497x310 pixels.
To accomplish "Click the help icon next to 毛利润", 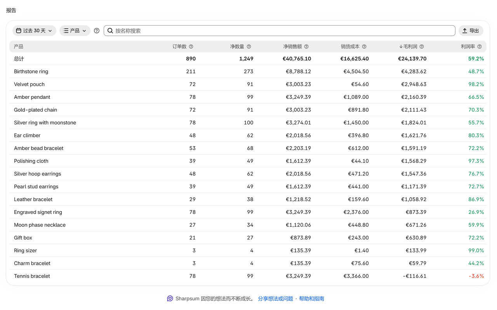I will [x=422, y=46].
